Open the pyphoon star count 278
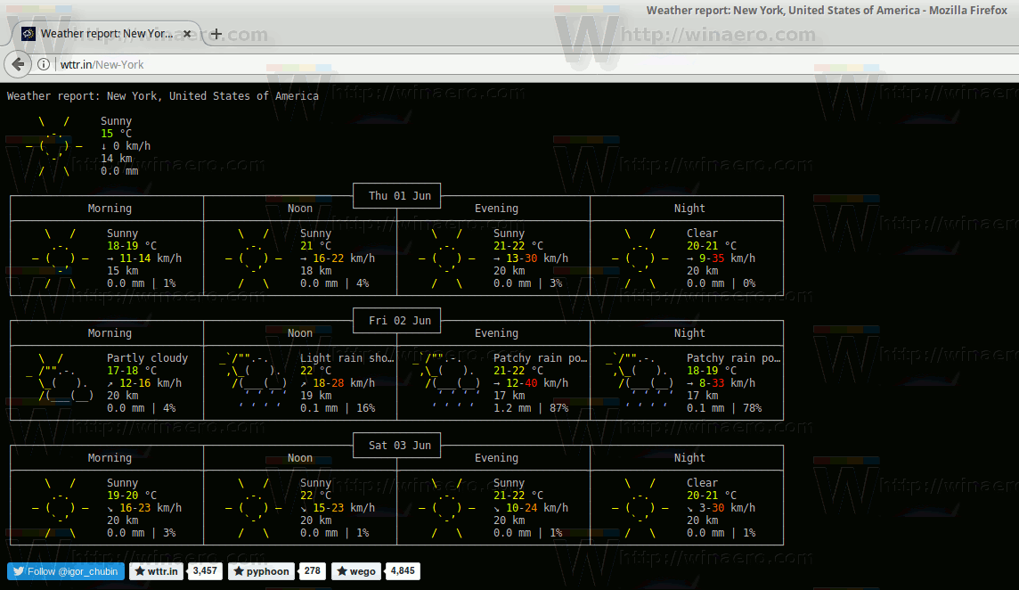 coord(312,571)
